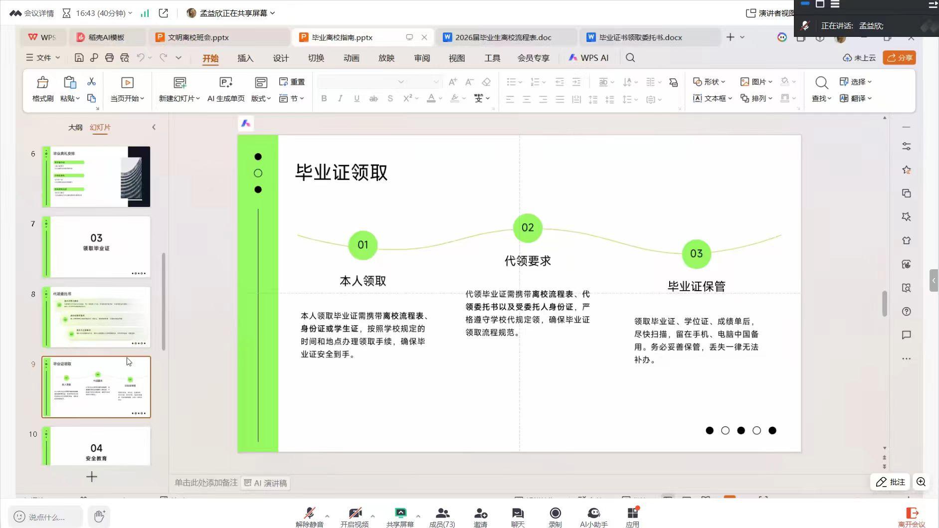Open the AI 生成单页 tool

(x=226, y=89)
